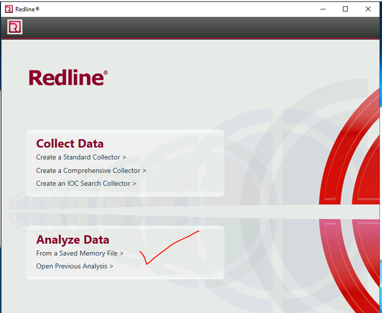Close the Redline window
This screenshot has width=382, height=313.
tap(368, 9)
